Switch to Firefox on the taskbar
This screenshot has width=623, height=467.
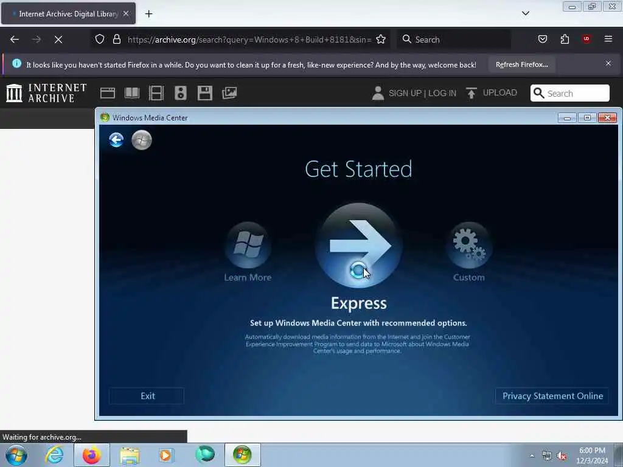tap(92, 455)
